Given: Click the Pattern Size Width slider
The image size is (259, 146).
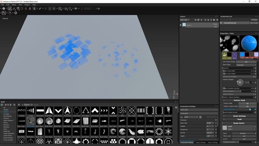Looking at the screenshot, I should tap(238, 71).
